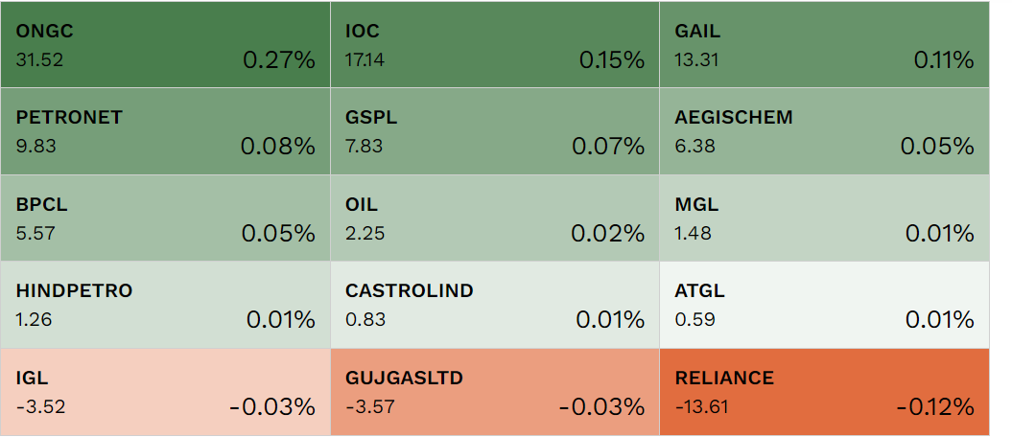Click the 17.14 value under IOC
Viewport: 1012px width, 437px height.
pyautogui.click(x=365, y=59)
